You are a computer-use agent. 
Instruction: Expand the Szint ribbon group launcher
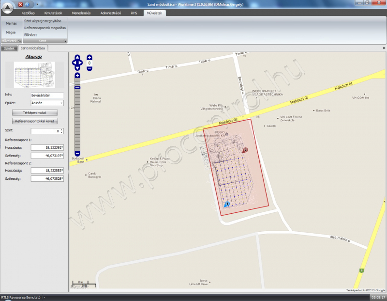(x=65, y=41)
